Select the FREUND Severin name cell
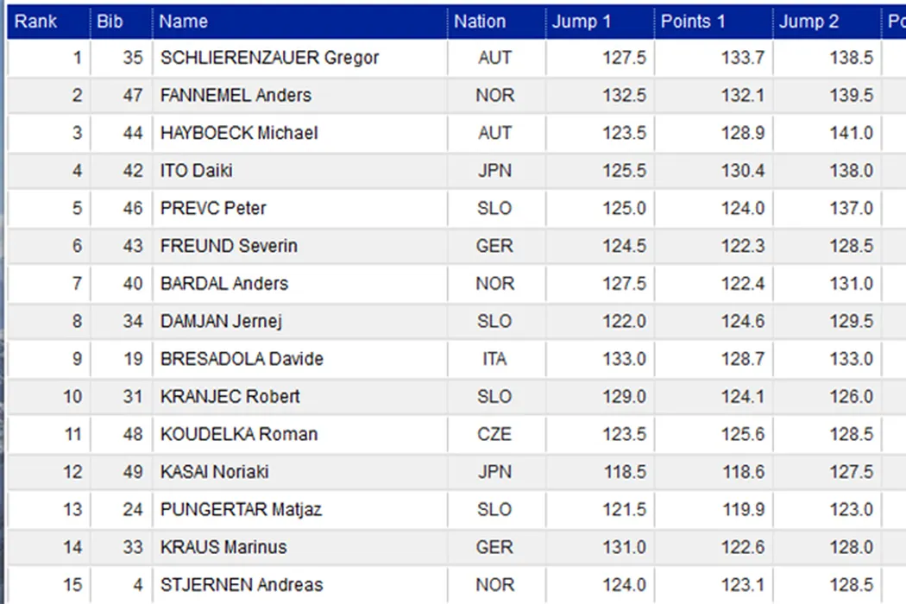The image size is (906, 604). [229, 246]
